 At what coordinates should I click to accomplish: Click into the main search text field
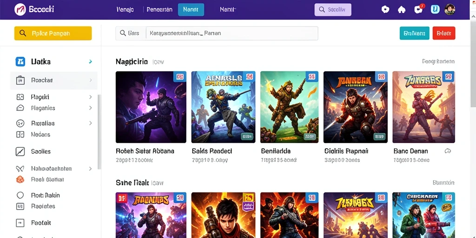(232, 33)
